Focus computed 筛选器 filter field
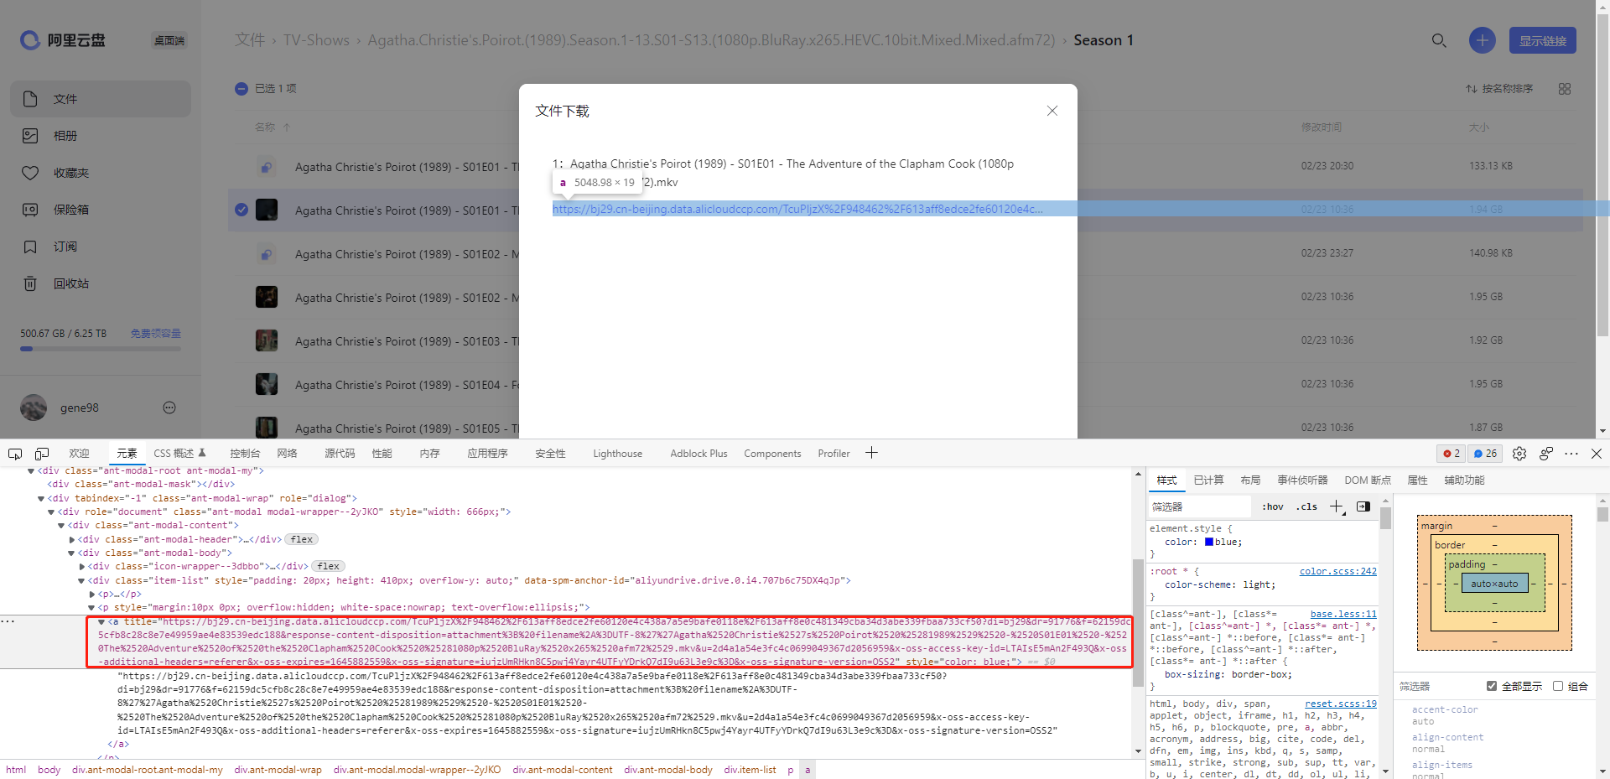The height and width of the screenshot is (779, 1610). point(1436,686)
